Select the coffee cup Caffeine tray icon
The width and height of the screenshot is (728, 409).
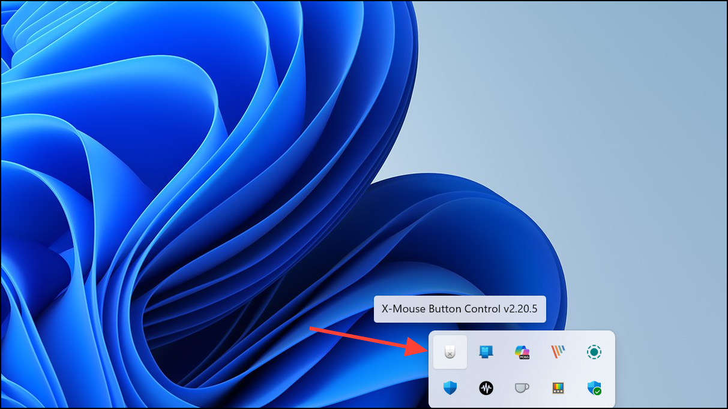[x=522, y=388]
